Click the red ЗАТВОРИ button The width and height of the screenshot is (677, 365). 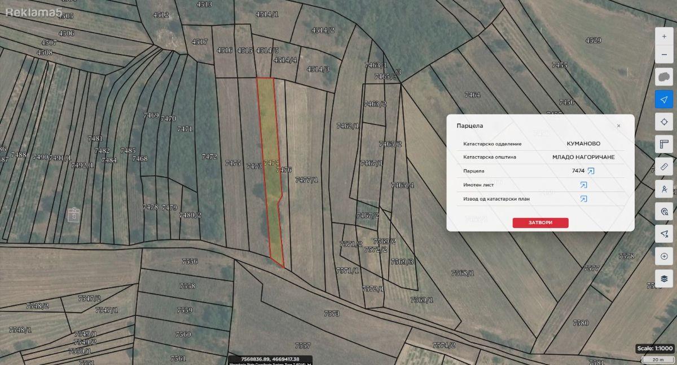click(x=540, y=222)
